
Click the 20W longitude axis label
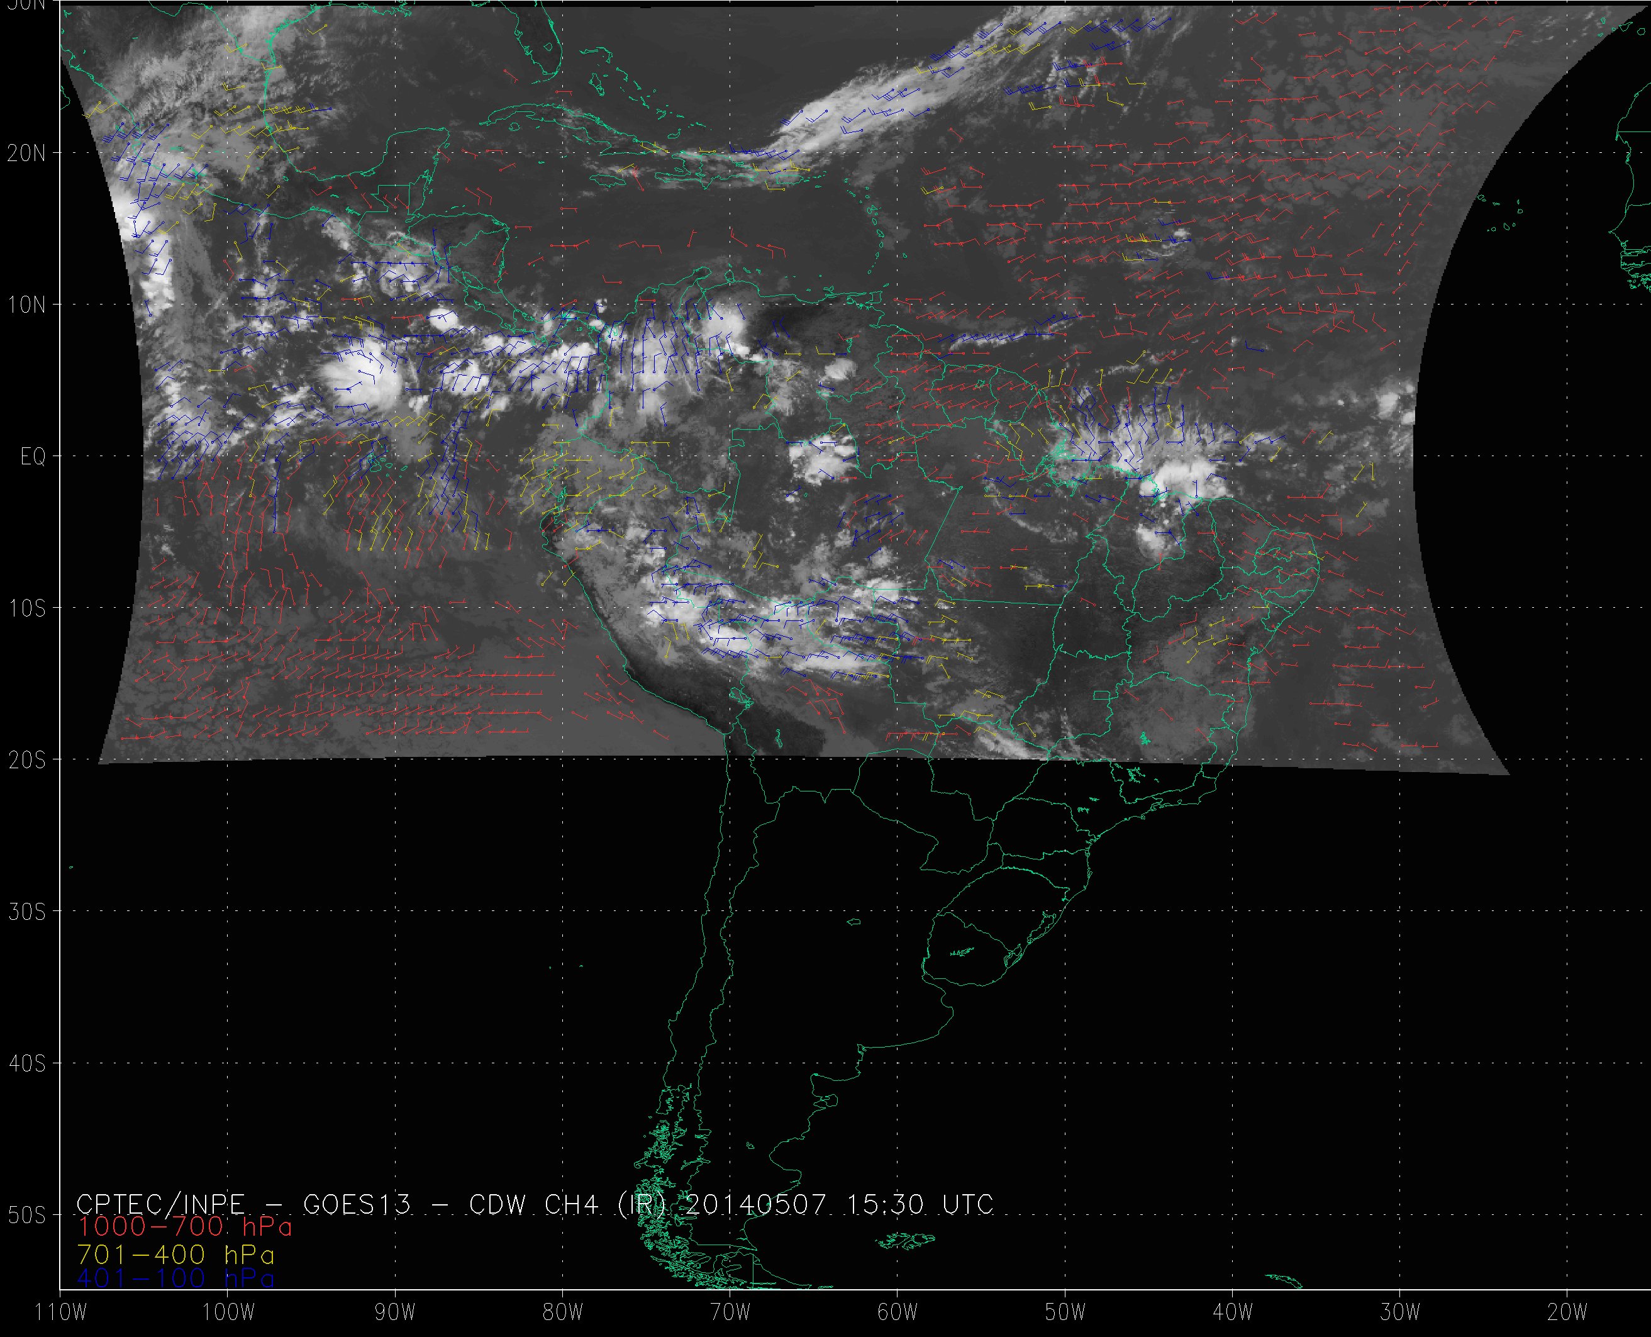coord(1568,1312)
